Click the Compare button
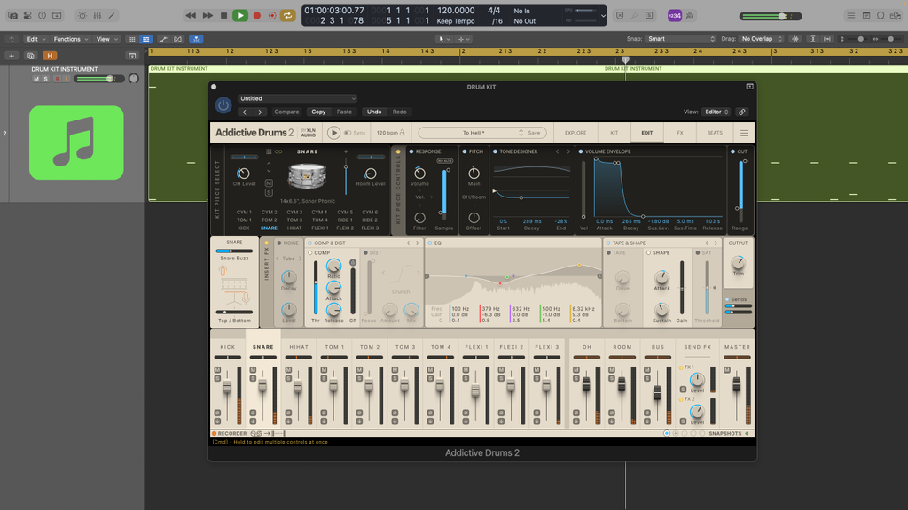 286,112
